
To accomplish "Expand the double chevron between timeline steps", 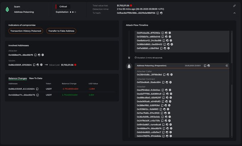I will [x=129, y=58].
